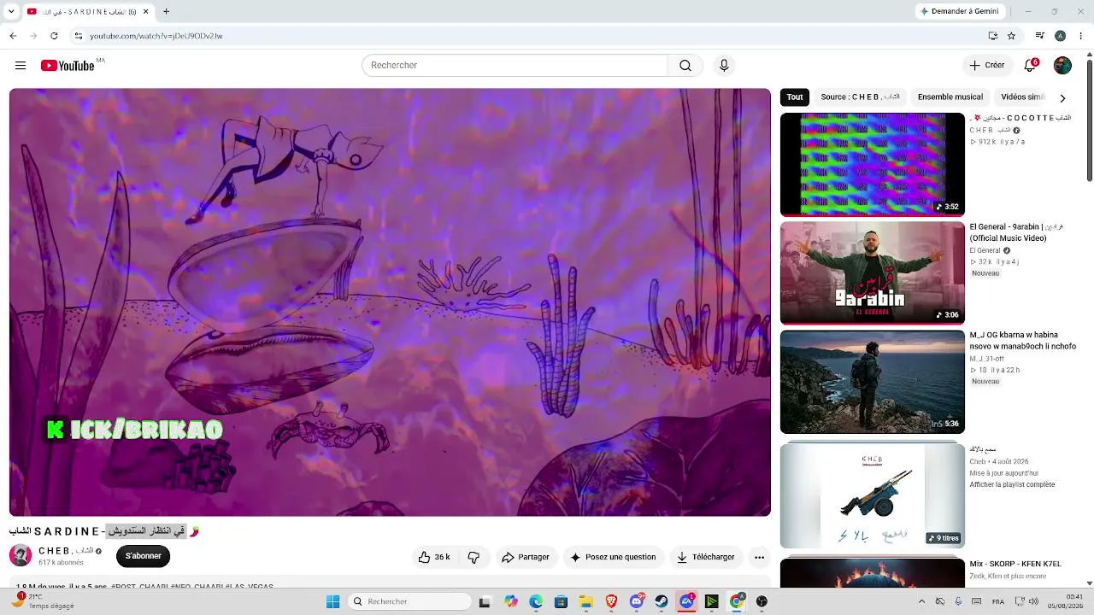Open File Explorer from the taskbar
This screenshot has width=1094, height=615.
586,601
